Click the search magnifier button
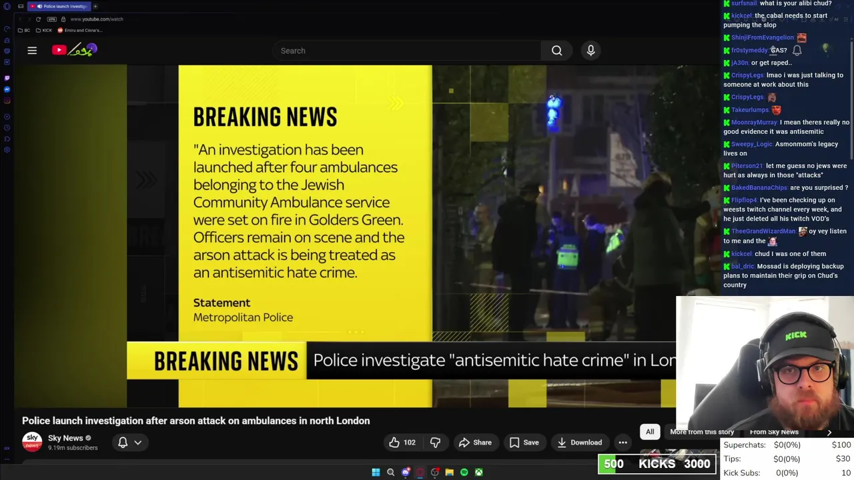854x480 pixels. [x=556, y=51]
